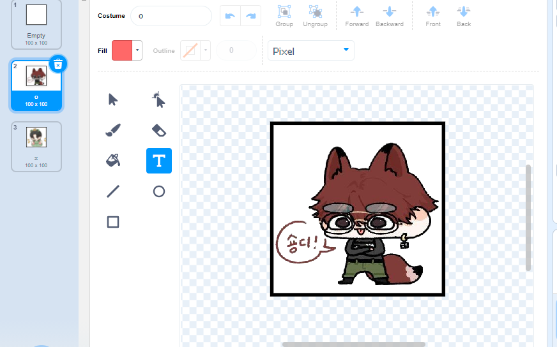The width and height of the screenshot is (557, 347).
Task: Click the horizontal canvas scrollbar
Action: (354, 344)
